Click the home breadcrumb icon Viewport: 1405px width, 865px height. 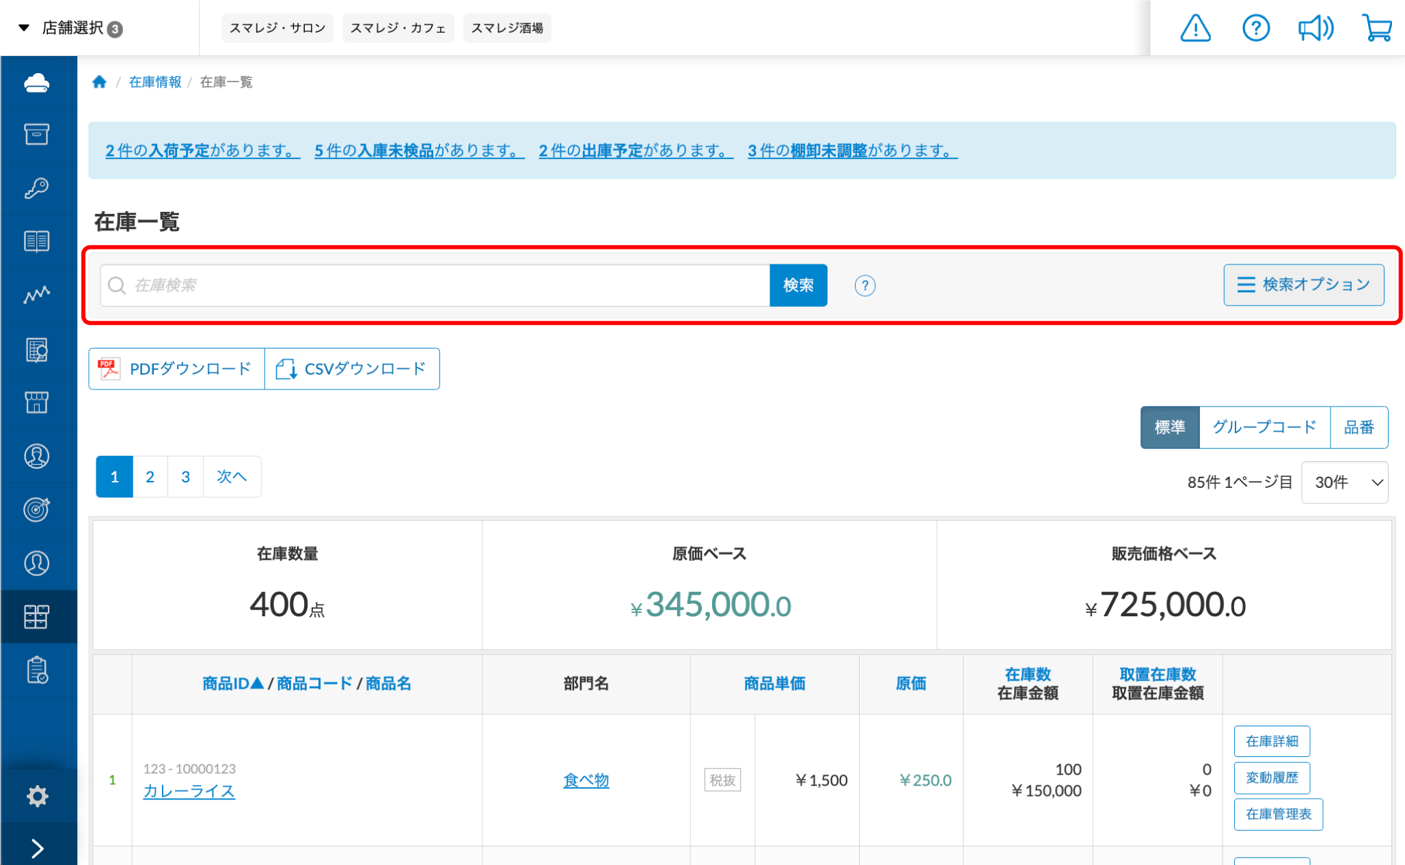100,82
